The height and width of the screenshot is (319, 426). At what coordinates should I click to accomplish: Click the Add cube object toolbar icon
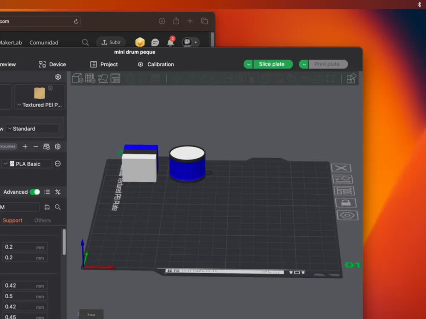pos(78,78)
